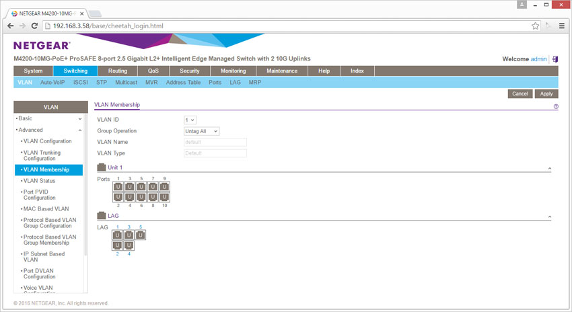Image resolution: width=572 pixels, height=312 pixels.
Task: Select the iSCSI submenu item
Action: coord(81,83)
